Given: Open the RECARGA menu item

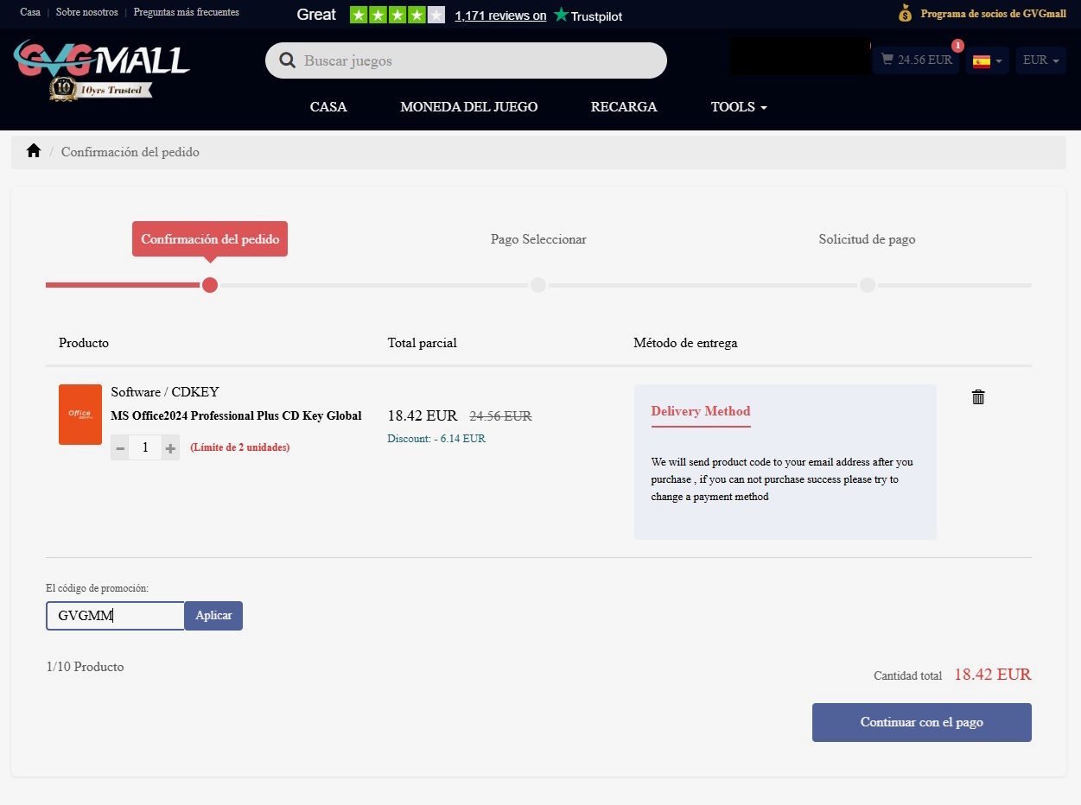Looking at the screenshot, I should (624, 107).
